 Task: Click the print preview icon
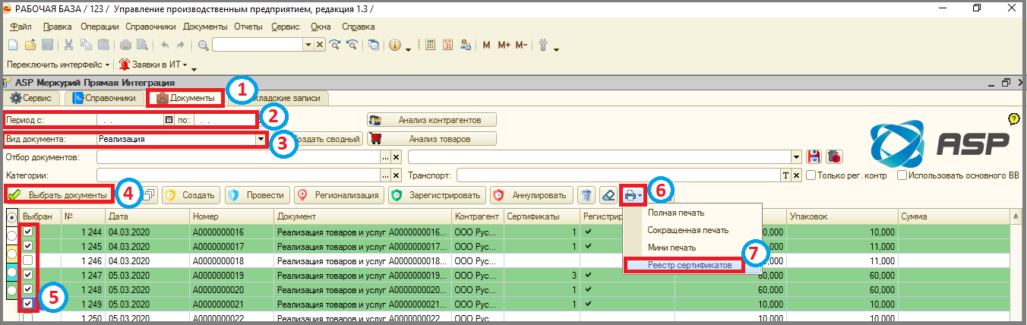click(x=141, y=45)
